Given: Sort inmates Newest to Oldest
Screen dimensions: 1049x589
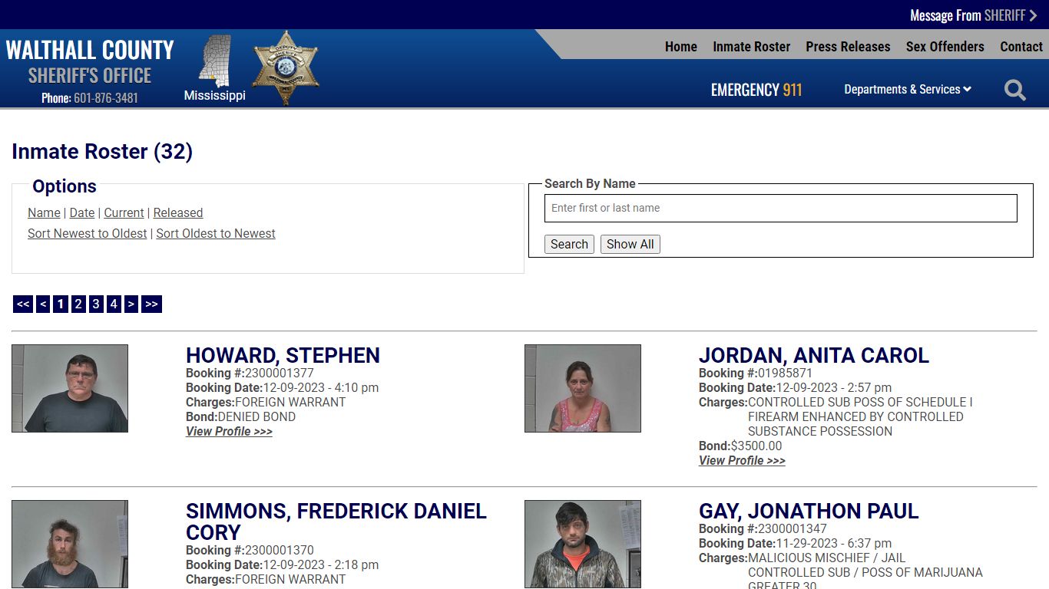Looking at the screenshot, I should click(87, 233).
